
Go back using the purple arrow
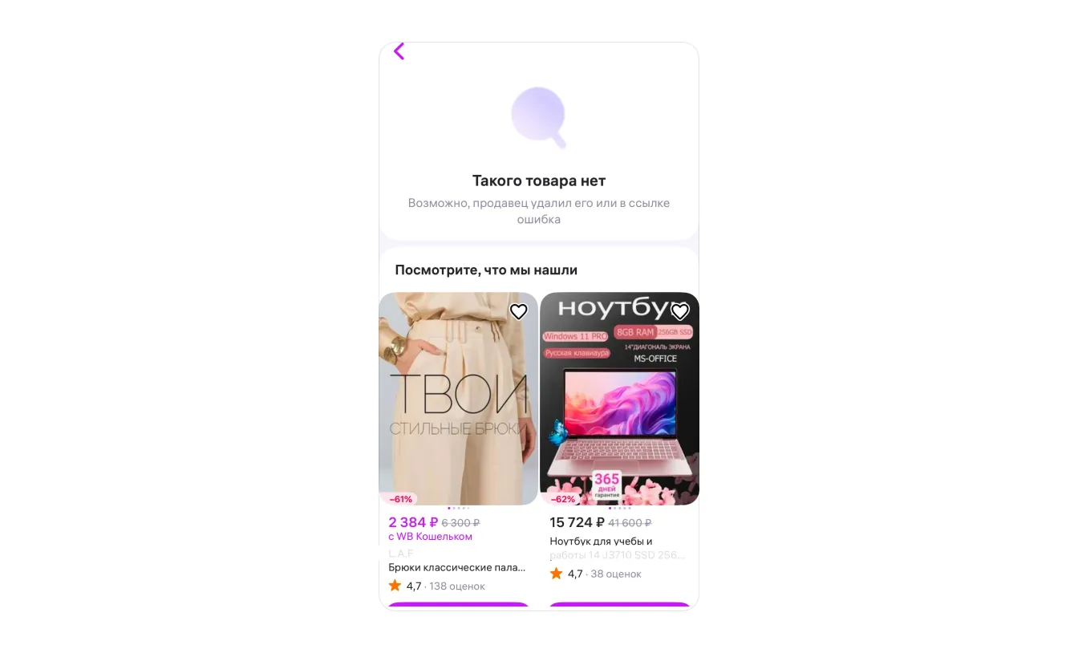point(399,51)
